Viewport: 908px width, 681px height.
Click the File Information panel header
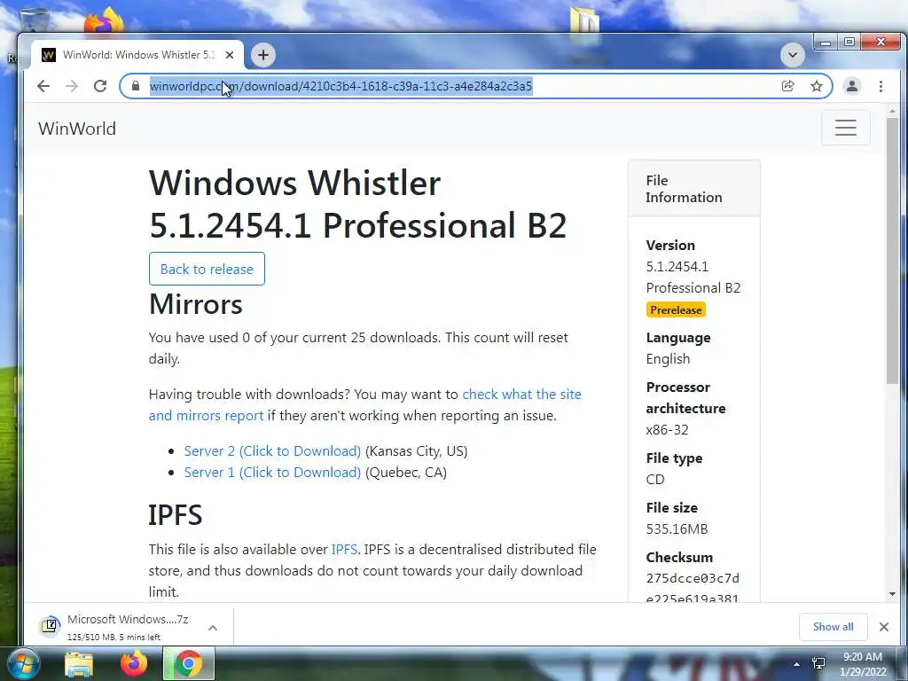[693, 189]
